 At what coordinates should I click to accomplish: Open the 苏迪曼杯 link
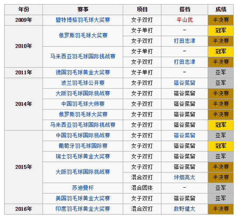pyautogui.click(x=82, y=188)
